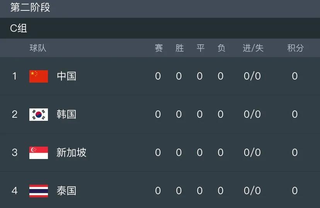Viewport: 320px width, 208px height.
Task: Click the Singapore flag icon
Action: pos(39,153)
